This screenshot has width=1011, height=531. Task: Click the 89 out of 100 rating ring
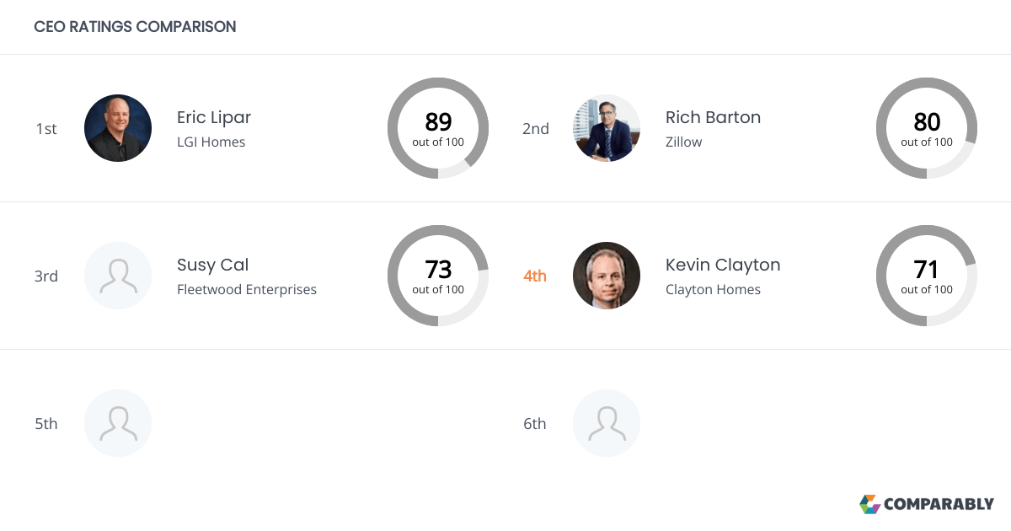[438, 128]
